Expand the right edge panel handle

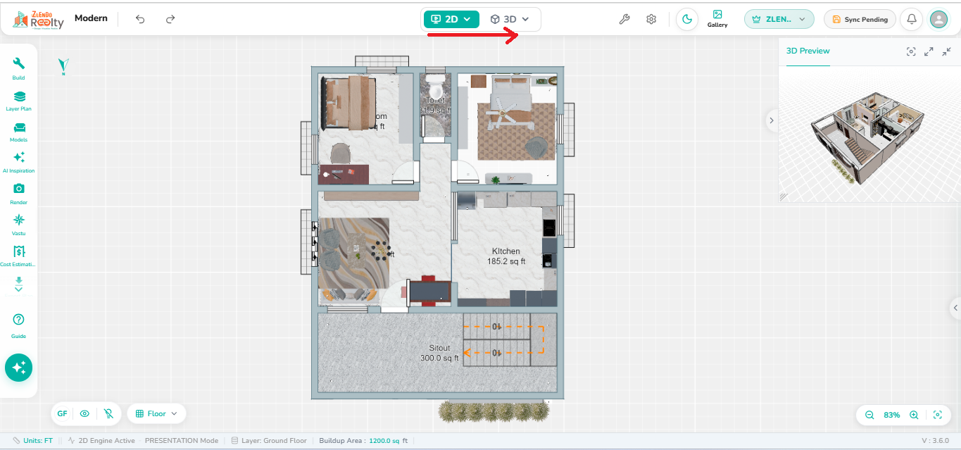tap(955, 308)
